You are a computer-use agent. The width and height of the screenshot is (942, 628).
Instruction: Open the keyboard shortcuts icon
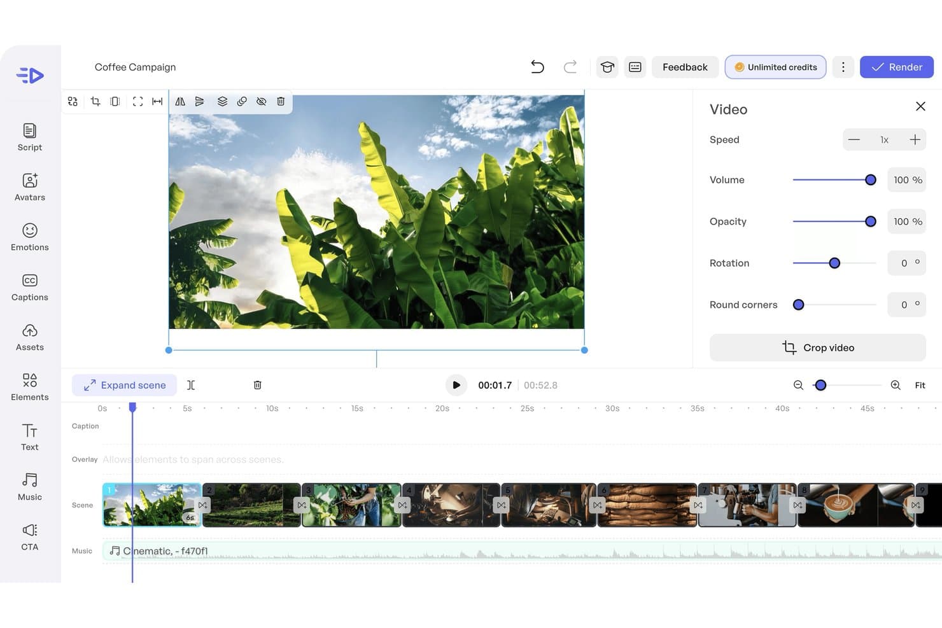tap(635, 67)
